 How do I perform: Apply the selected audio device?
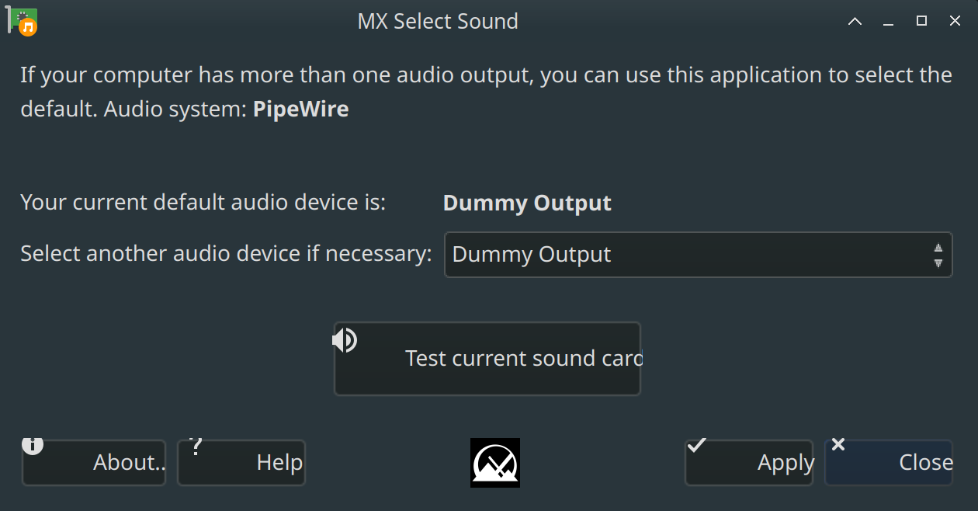pos(749,463)
